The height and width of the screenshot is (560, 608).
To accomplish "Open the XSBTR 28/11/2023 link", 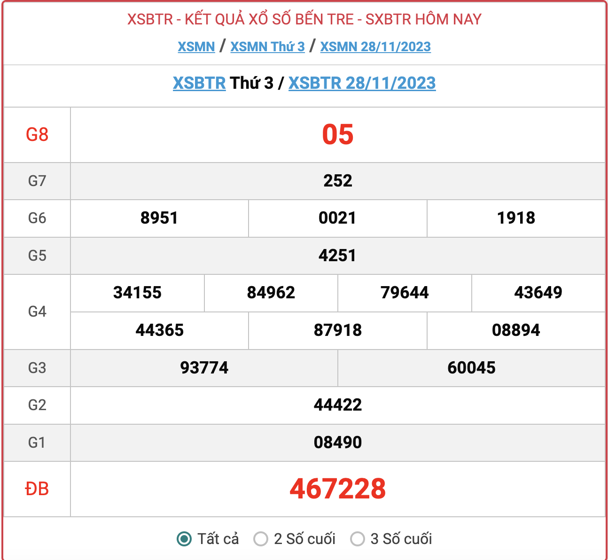I will (x=362, y=83).
